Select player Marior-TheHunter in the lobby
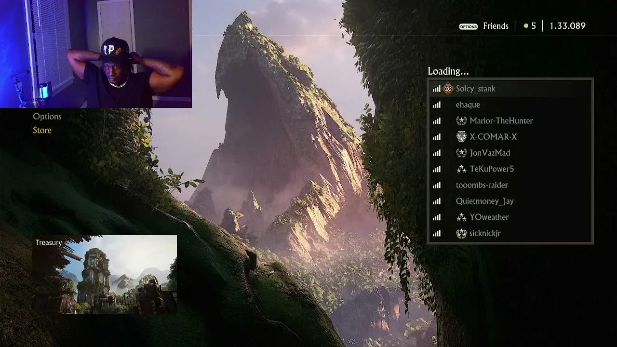Screen dimensions: 617x347 [x=510, y=121]
